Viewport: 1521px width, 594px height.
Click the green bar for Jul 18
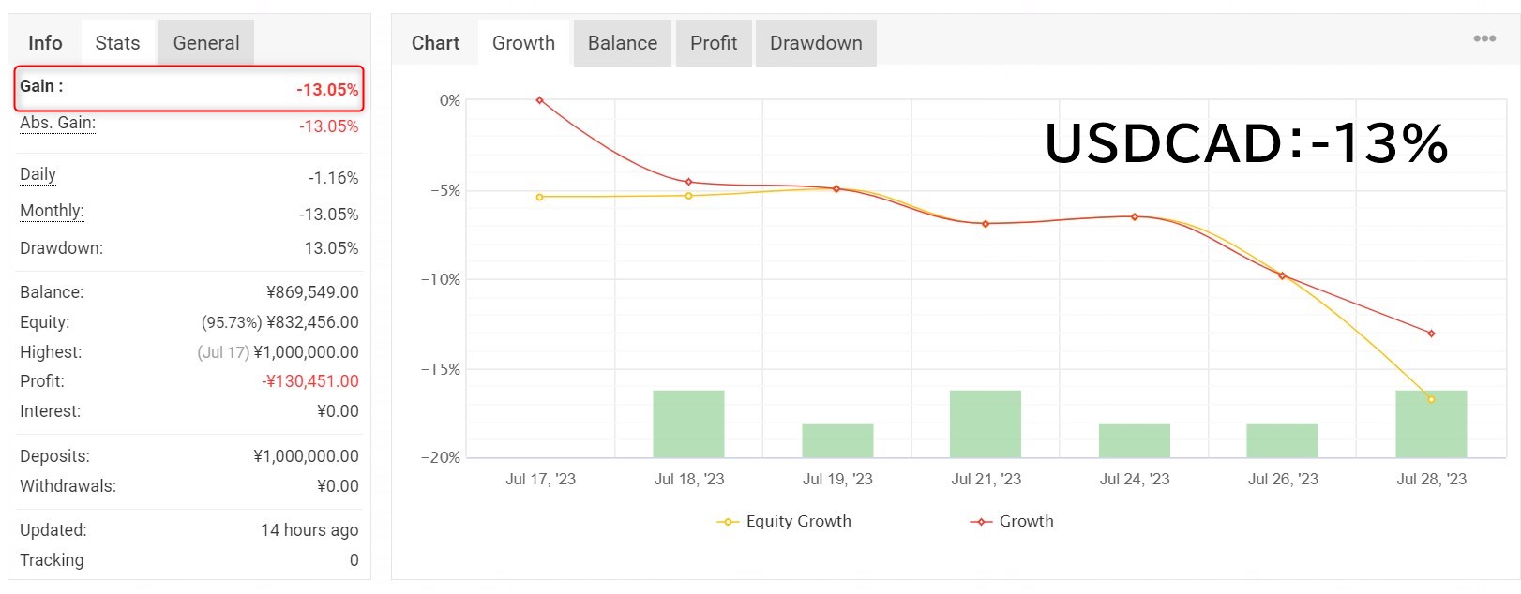click(688, 423)
